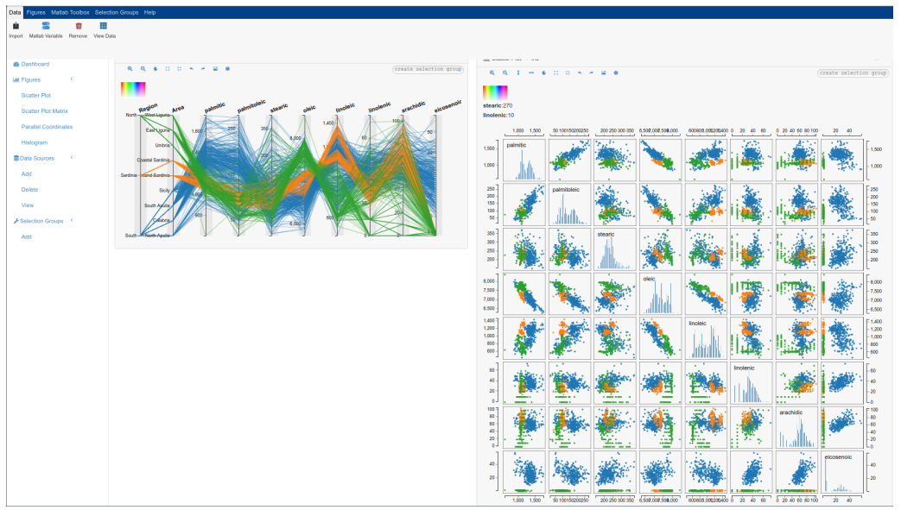
Task: Click the redo arrow in scatter matrix toolbar
Action: [591, 73]
